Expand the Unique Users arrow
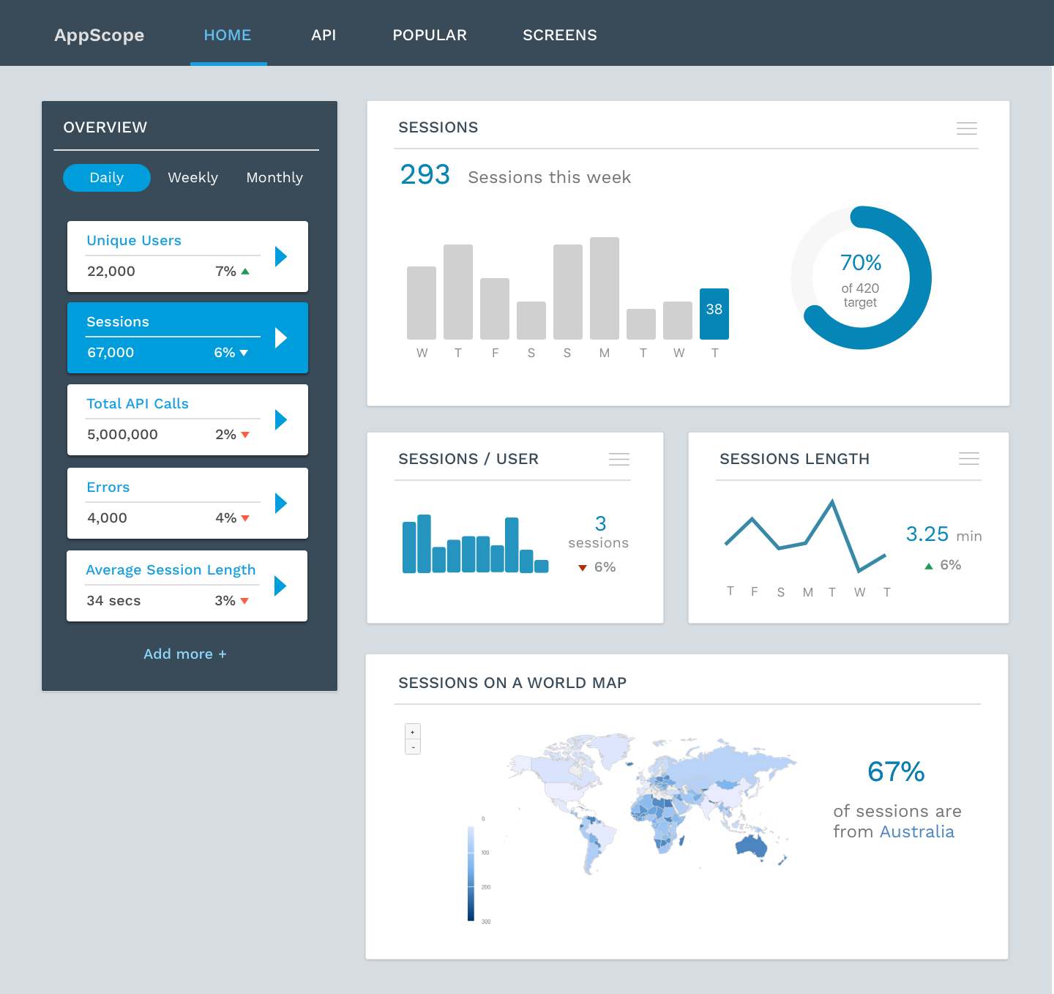 (280, 256)
